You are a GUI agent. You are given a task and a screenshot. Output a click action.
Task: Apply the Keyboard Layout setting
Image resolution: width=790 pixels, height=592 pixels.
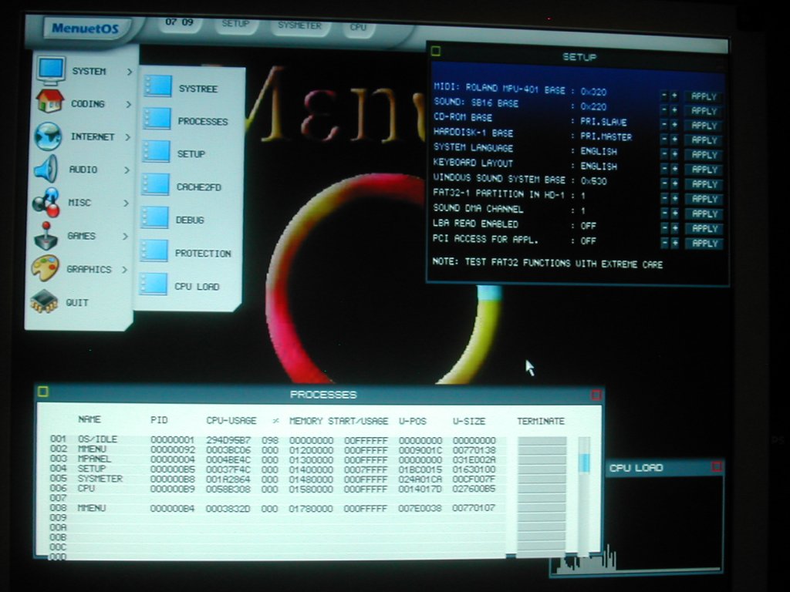click(x=704, y=170)
